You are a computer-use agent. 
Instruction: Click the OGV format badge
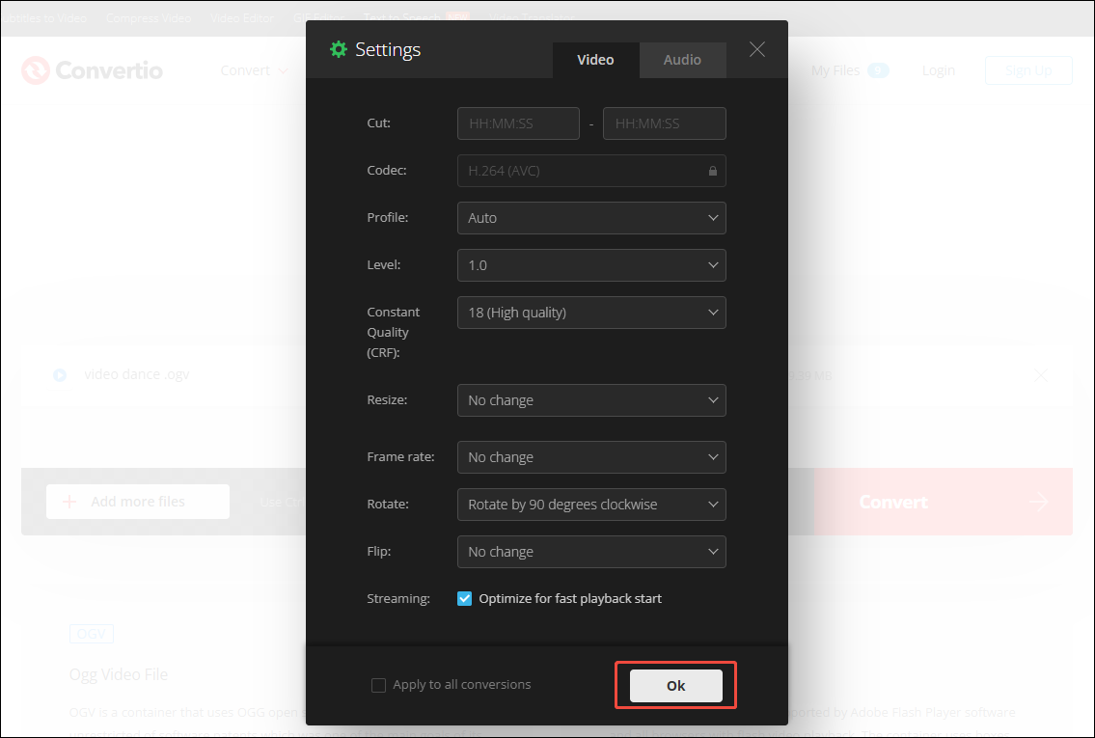[x=92, y=634]
